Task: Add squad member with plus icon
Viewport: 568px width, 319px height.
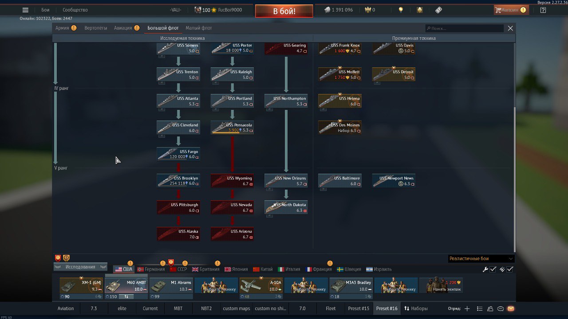Action: [467, 308]
